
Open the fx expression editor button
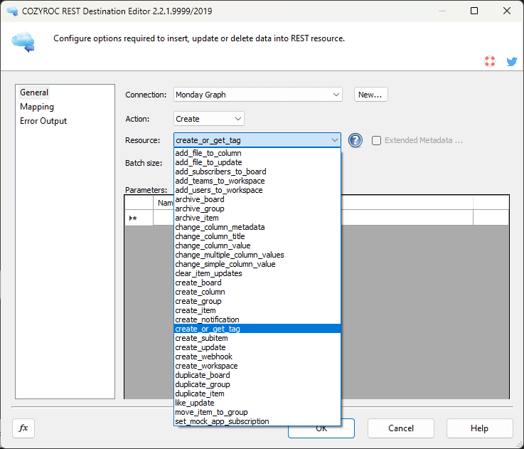pos(23,428)
